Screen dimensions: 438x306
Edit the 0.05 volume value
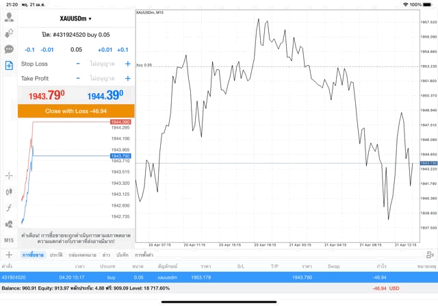pyautogui.click(x=76, y=50)
